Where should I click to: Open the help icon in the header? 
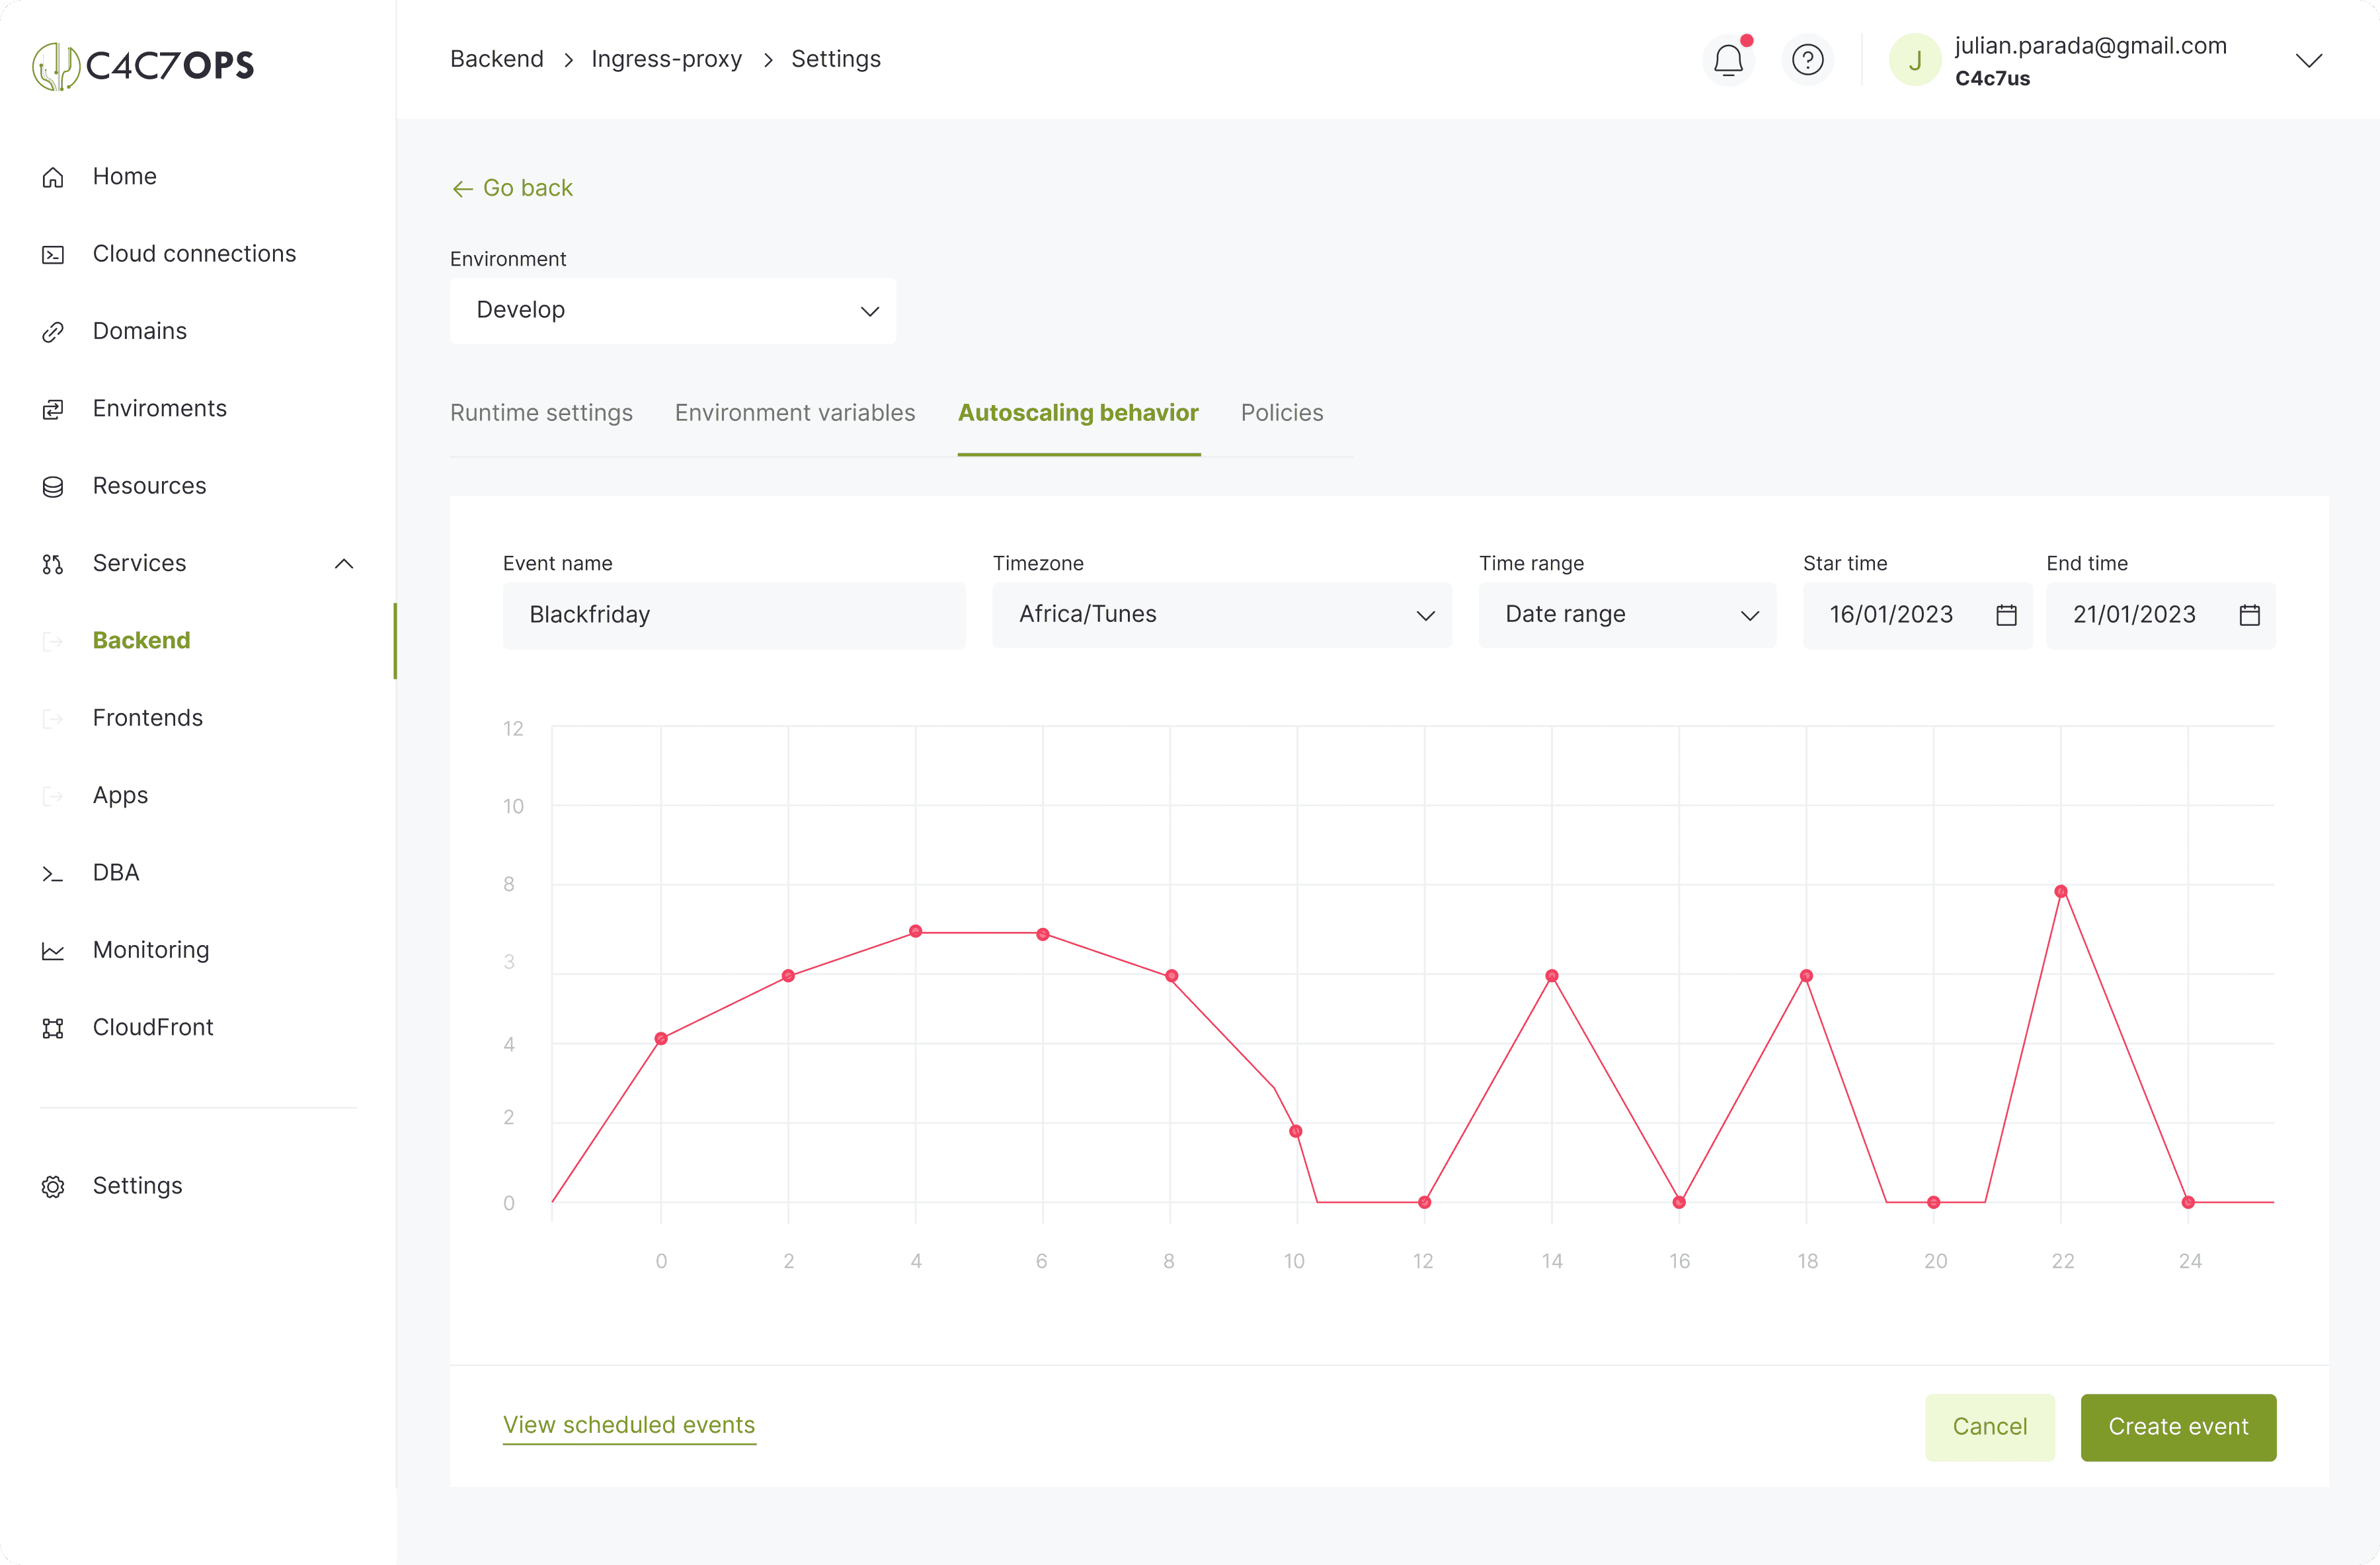click(1808, 60)
